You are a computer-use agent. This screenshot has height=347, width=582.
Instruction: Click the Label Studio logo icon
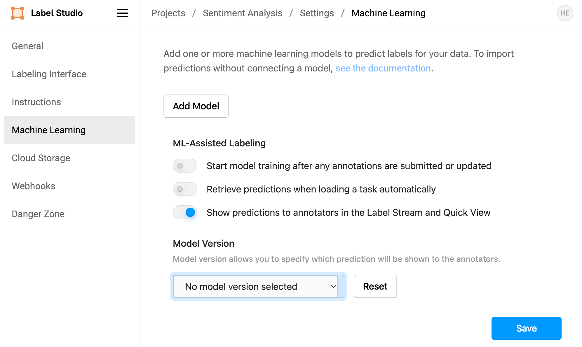18,13
